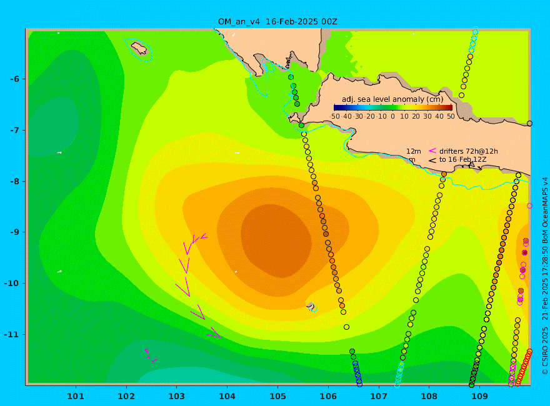
Task: Click longitude axis label 102
Action: 126,396
